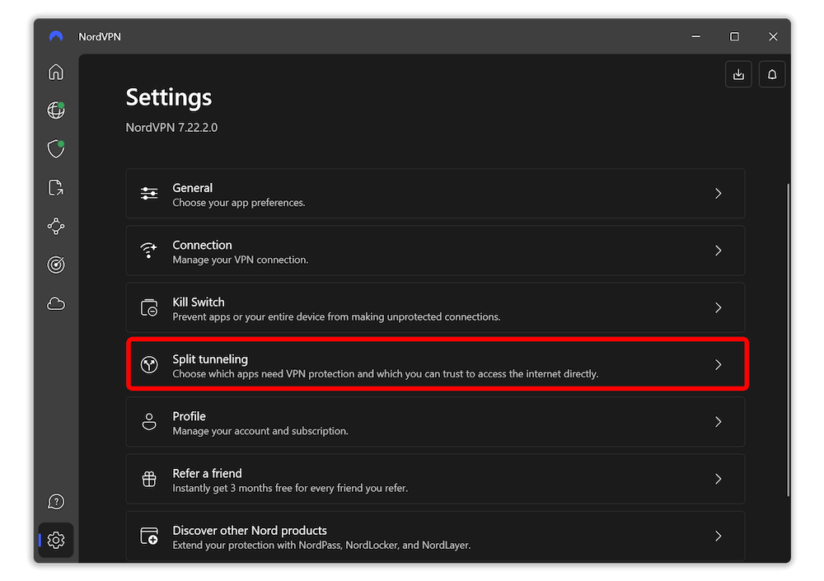Open the Threat Protection shield icon
This screenshot has height=581, width=824.
pos(56,149)
